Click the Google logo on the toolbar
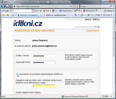This screenshot has height=99, width=116. 5,11
